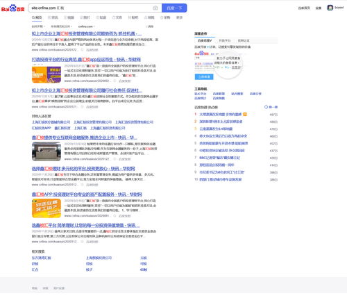Select 百度信誉V tab in 深度合作 panel

(205, 40)
